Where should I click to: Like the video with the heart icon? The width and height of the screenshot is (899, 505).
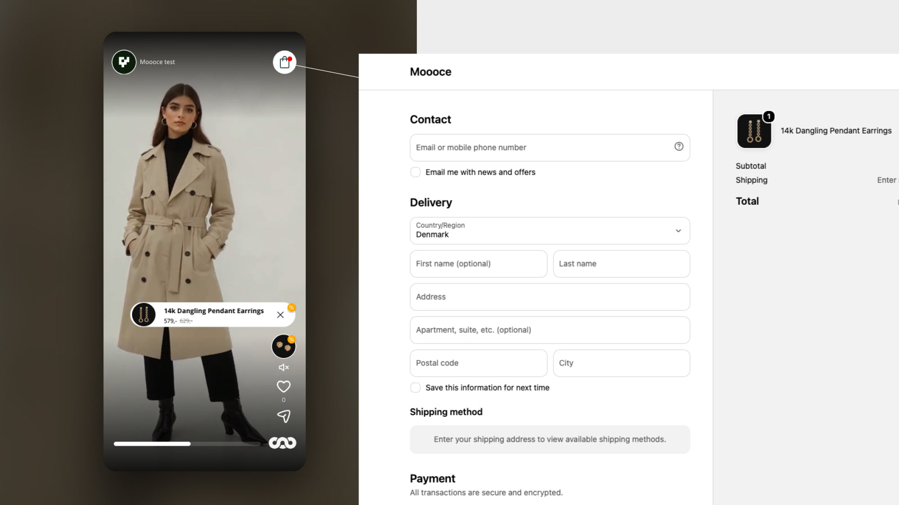coord(284,387)
